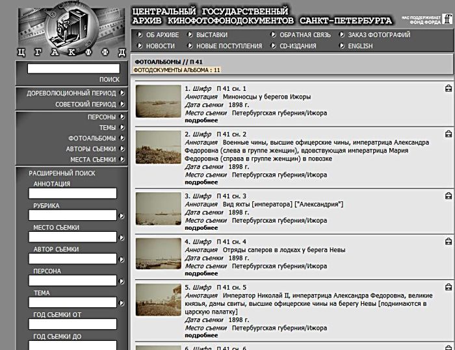
Task: Click arrow bullet beside ВЫСТАВКИ
Action: click(x=190, y=35)
